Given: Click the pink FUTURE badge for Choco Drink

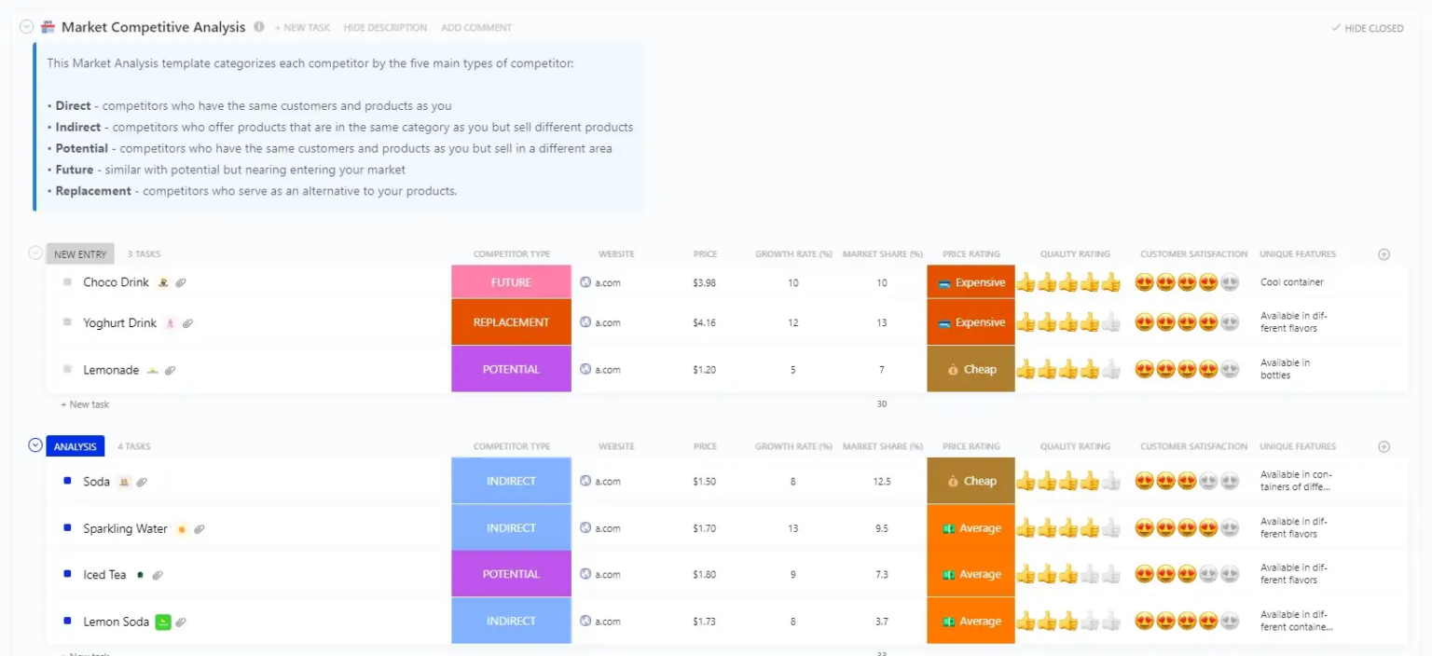Looking at the screenshot, I should [511, 281].
